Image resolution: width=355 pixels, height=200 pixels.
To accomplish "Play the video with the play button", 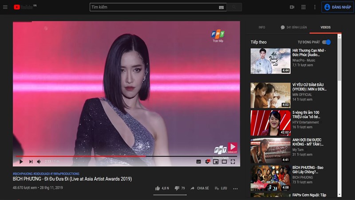I will [x=21, y=161].
